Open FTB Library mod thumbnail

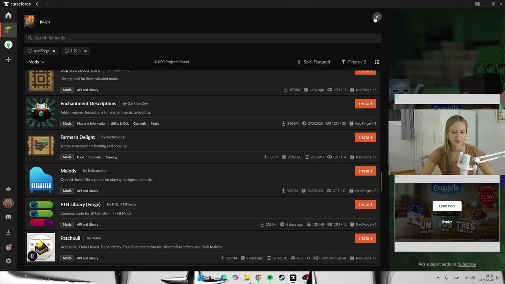click(x=41, y=213)
